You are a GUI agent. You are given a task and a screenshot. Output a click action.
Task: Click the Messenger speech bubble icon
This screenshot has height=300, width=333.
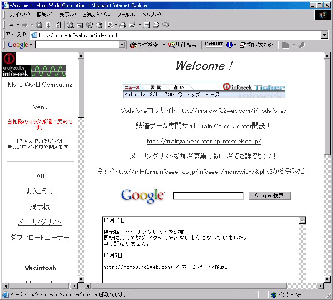point(166,25)
